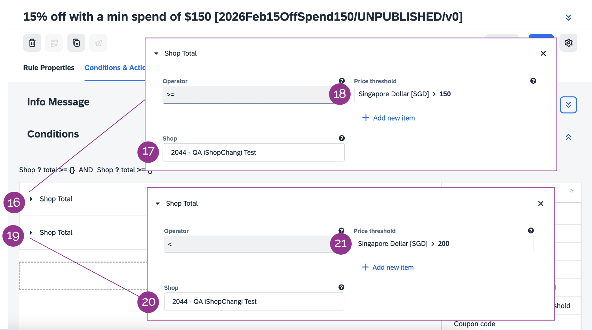592x330 pixels.
Task: Click the lower Shop input field
Action: pyautogui.click(x=254, y=302)
